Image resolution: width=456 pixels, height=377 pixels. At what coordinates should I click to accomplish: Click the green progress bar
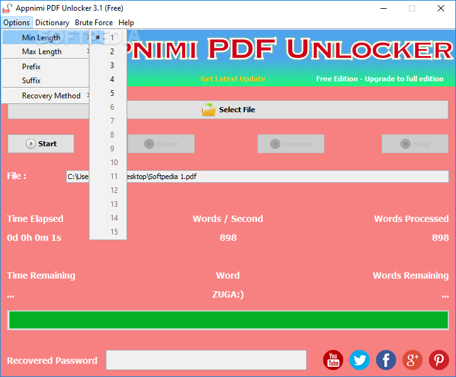click(x=228, y=320)
